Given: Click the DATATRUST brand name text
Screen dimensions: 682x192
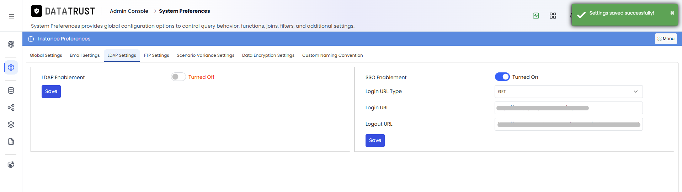Looking at the screenshot, I should point(70,11).
